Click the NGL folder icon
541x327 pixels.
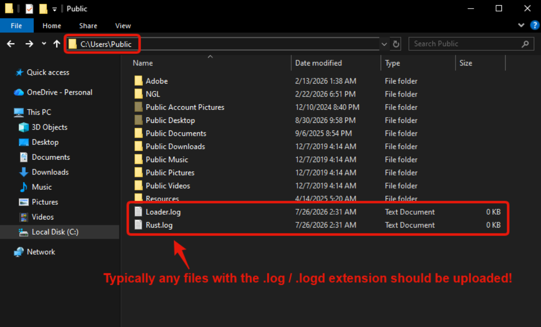[138, 94]
